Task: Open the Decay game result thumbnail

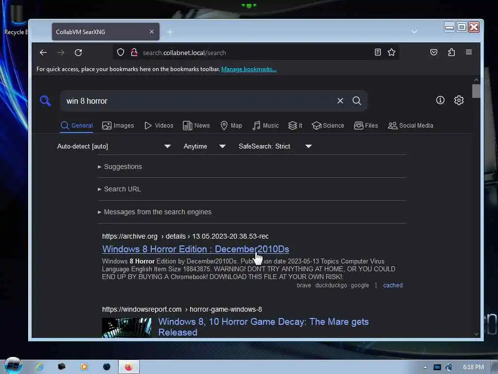Action: (126, 327)
